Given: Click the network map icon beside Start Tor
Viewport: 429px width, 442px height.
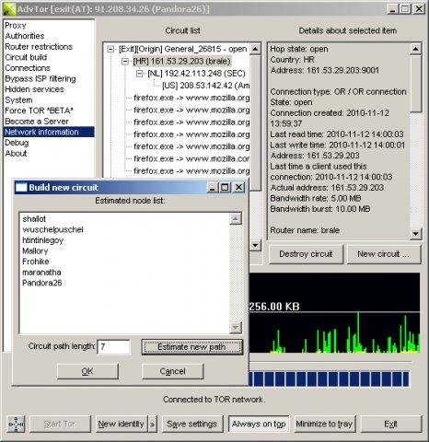Looking at the screenshot, I should 16,425.
